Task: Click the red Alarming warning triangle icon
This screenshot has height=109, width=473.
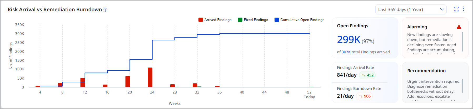Action: (x=459, y=27)
